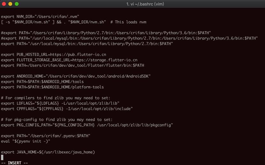Click the '-- INSERT --' mode indicator
The width and height of the screenshot is (265, 165).
(15, 163)
